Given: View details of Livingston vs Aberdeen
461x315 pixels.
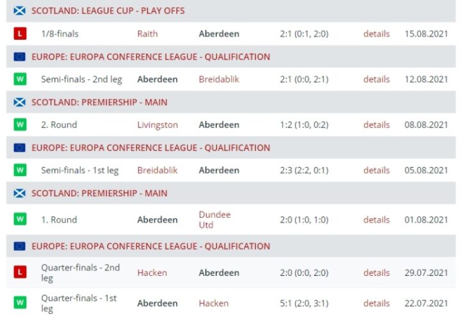Looking at the screenshot, I should click(376, 125).
